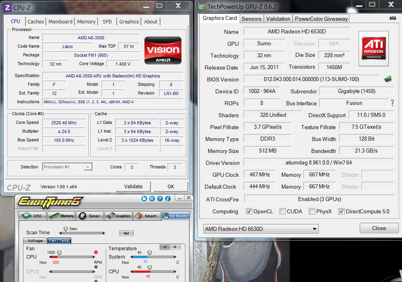Click the CPU temperature slider handle
Viewport: 402px width, 282px height.
tap(150, 267)
